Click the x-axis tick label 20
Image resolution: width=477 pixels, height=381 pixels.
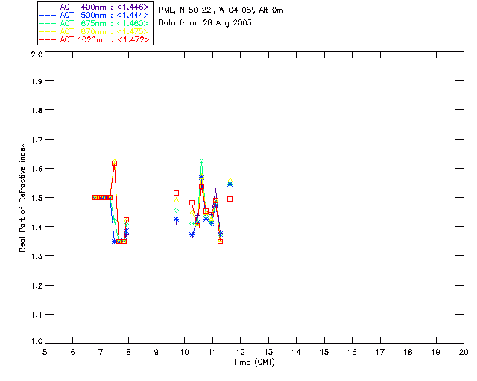[x=464, y=353]
